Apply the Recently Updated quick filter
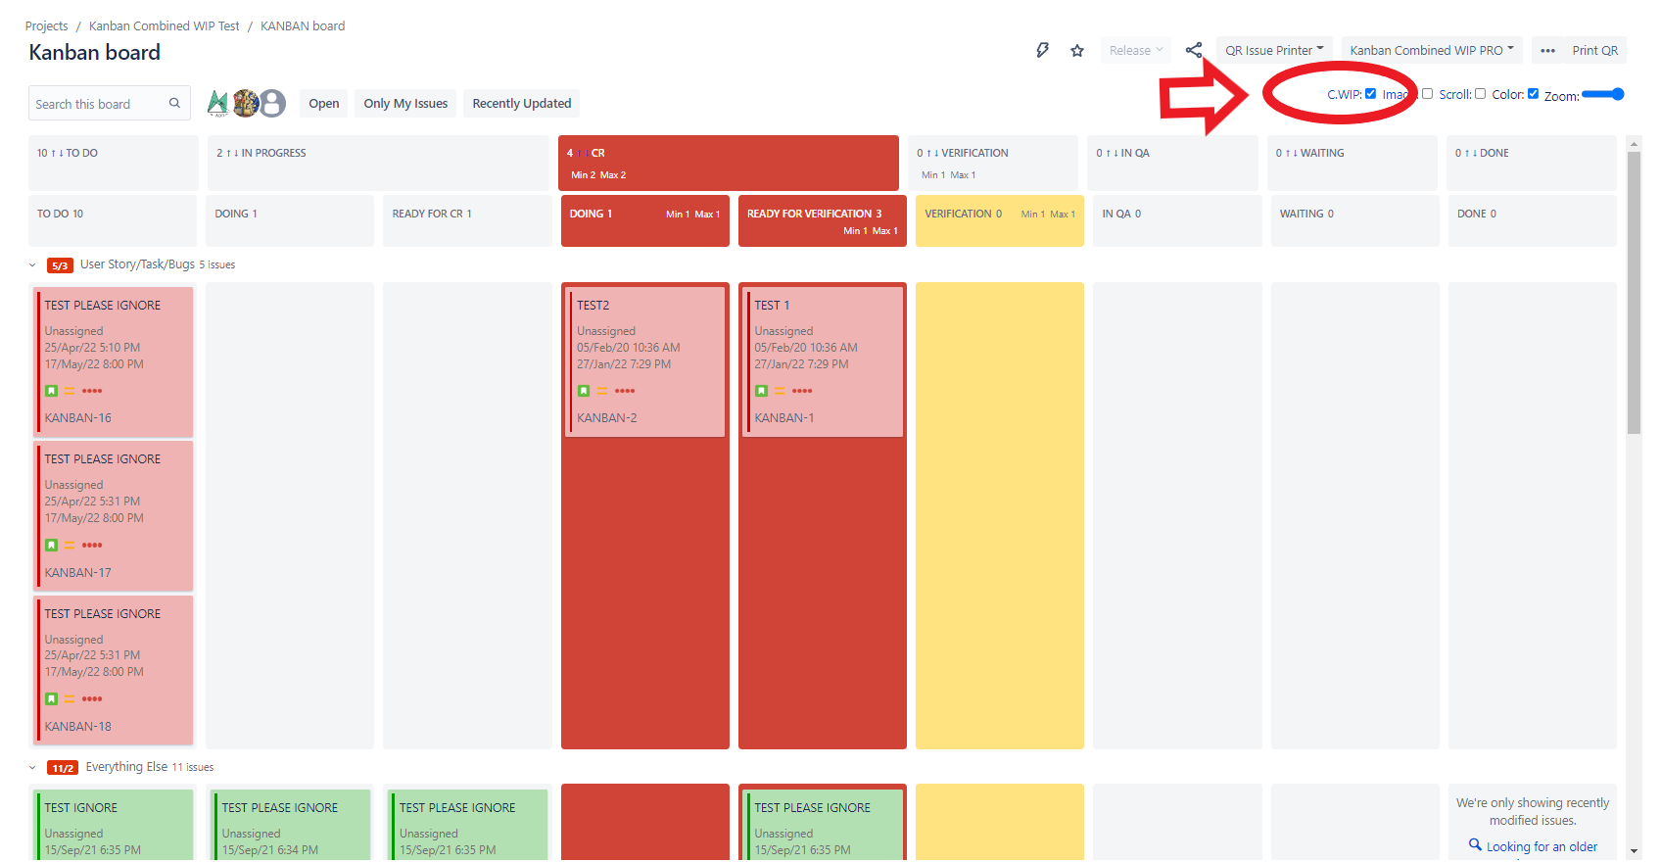 [x=521, y=104]
